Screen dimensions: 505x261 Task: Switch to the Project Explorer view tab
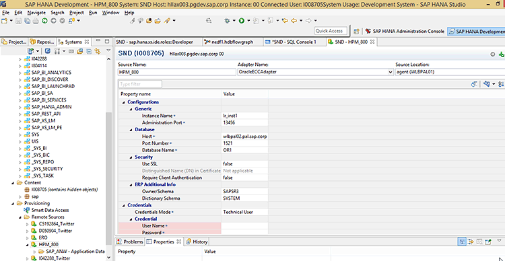(14, 42)
